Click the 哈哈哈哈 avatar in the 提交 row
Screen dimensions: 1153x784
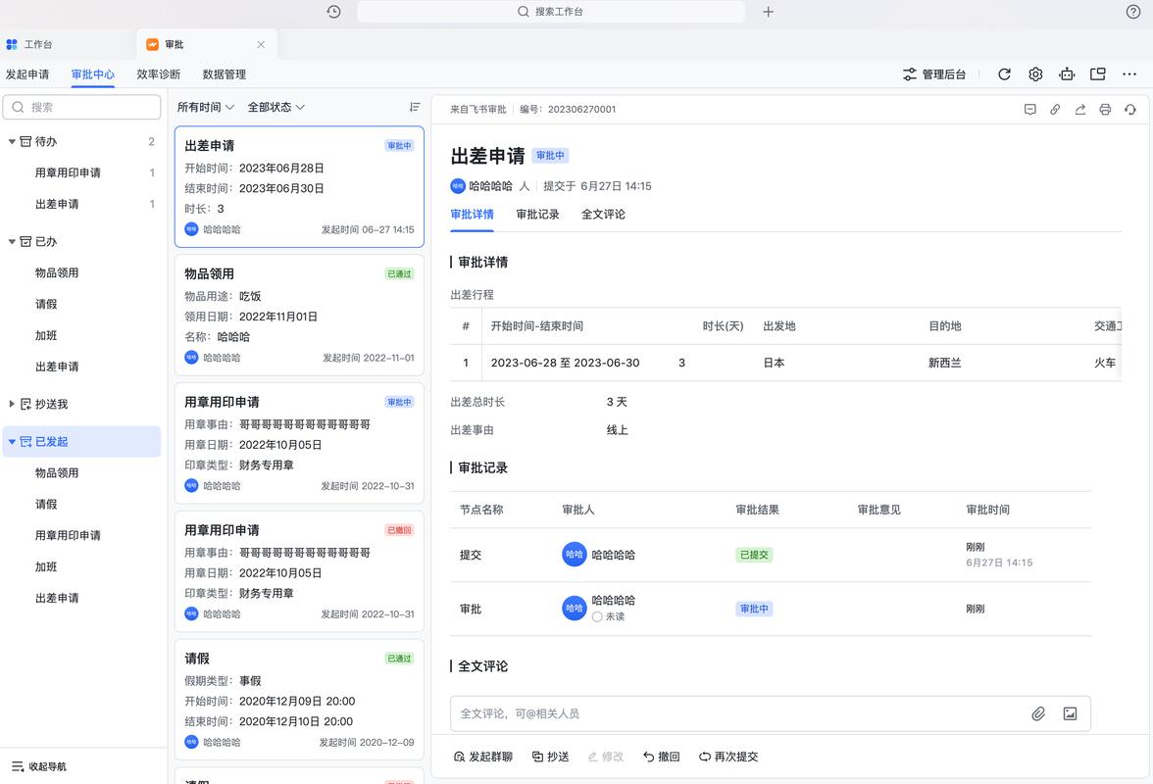575,555
